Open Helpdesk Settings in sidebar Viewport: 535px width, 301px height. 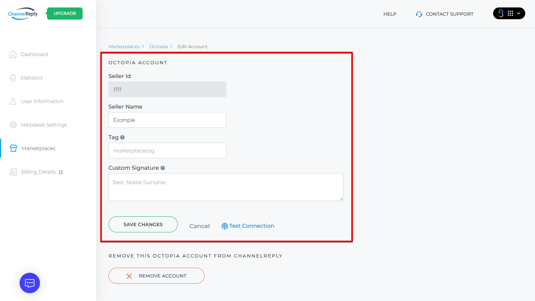click(x=44, y=125)
